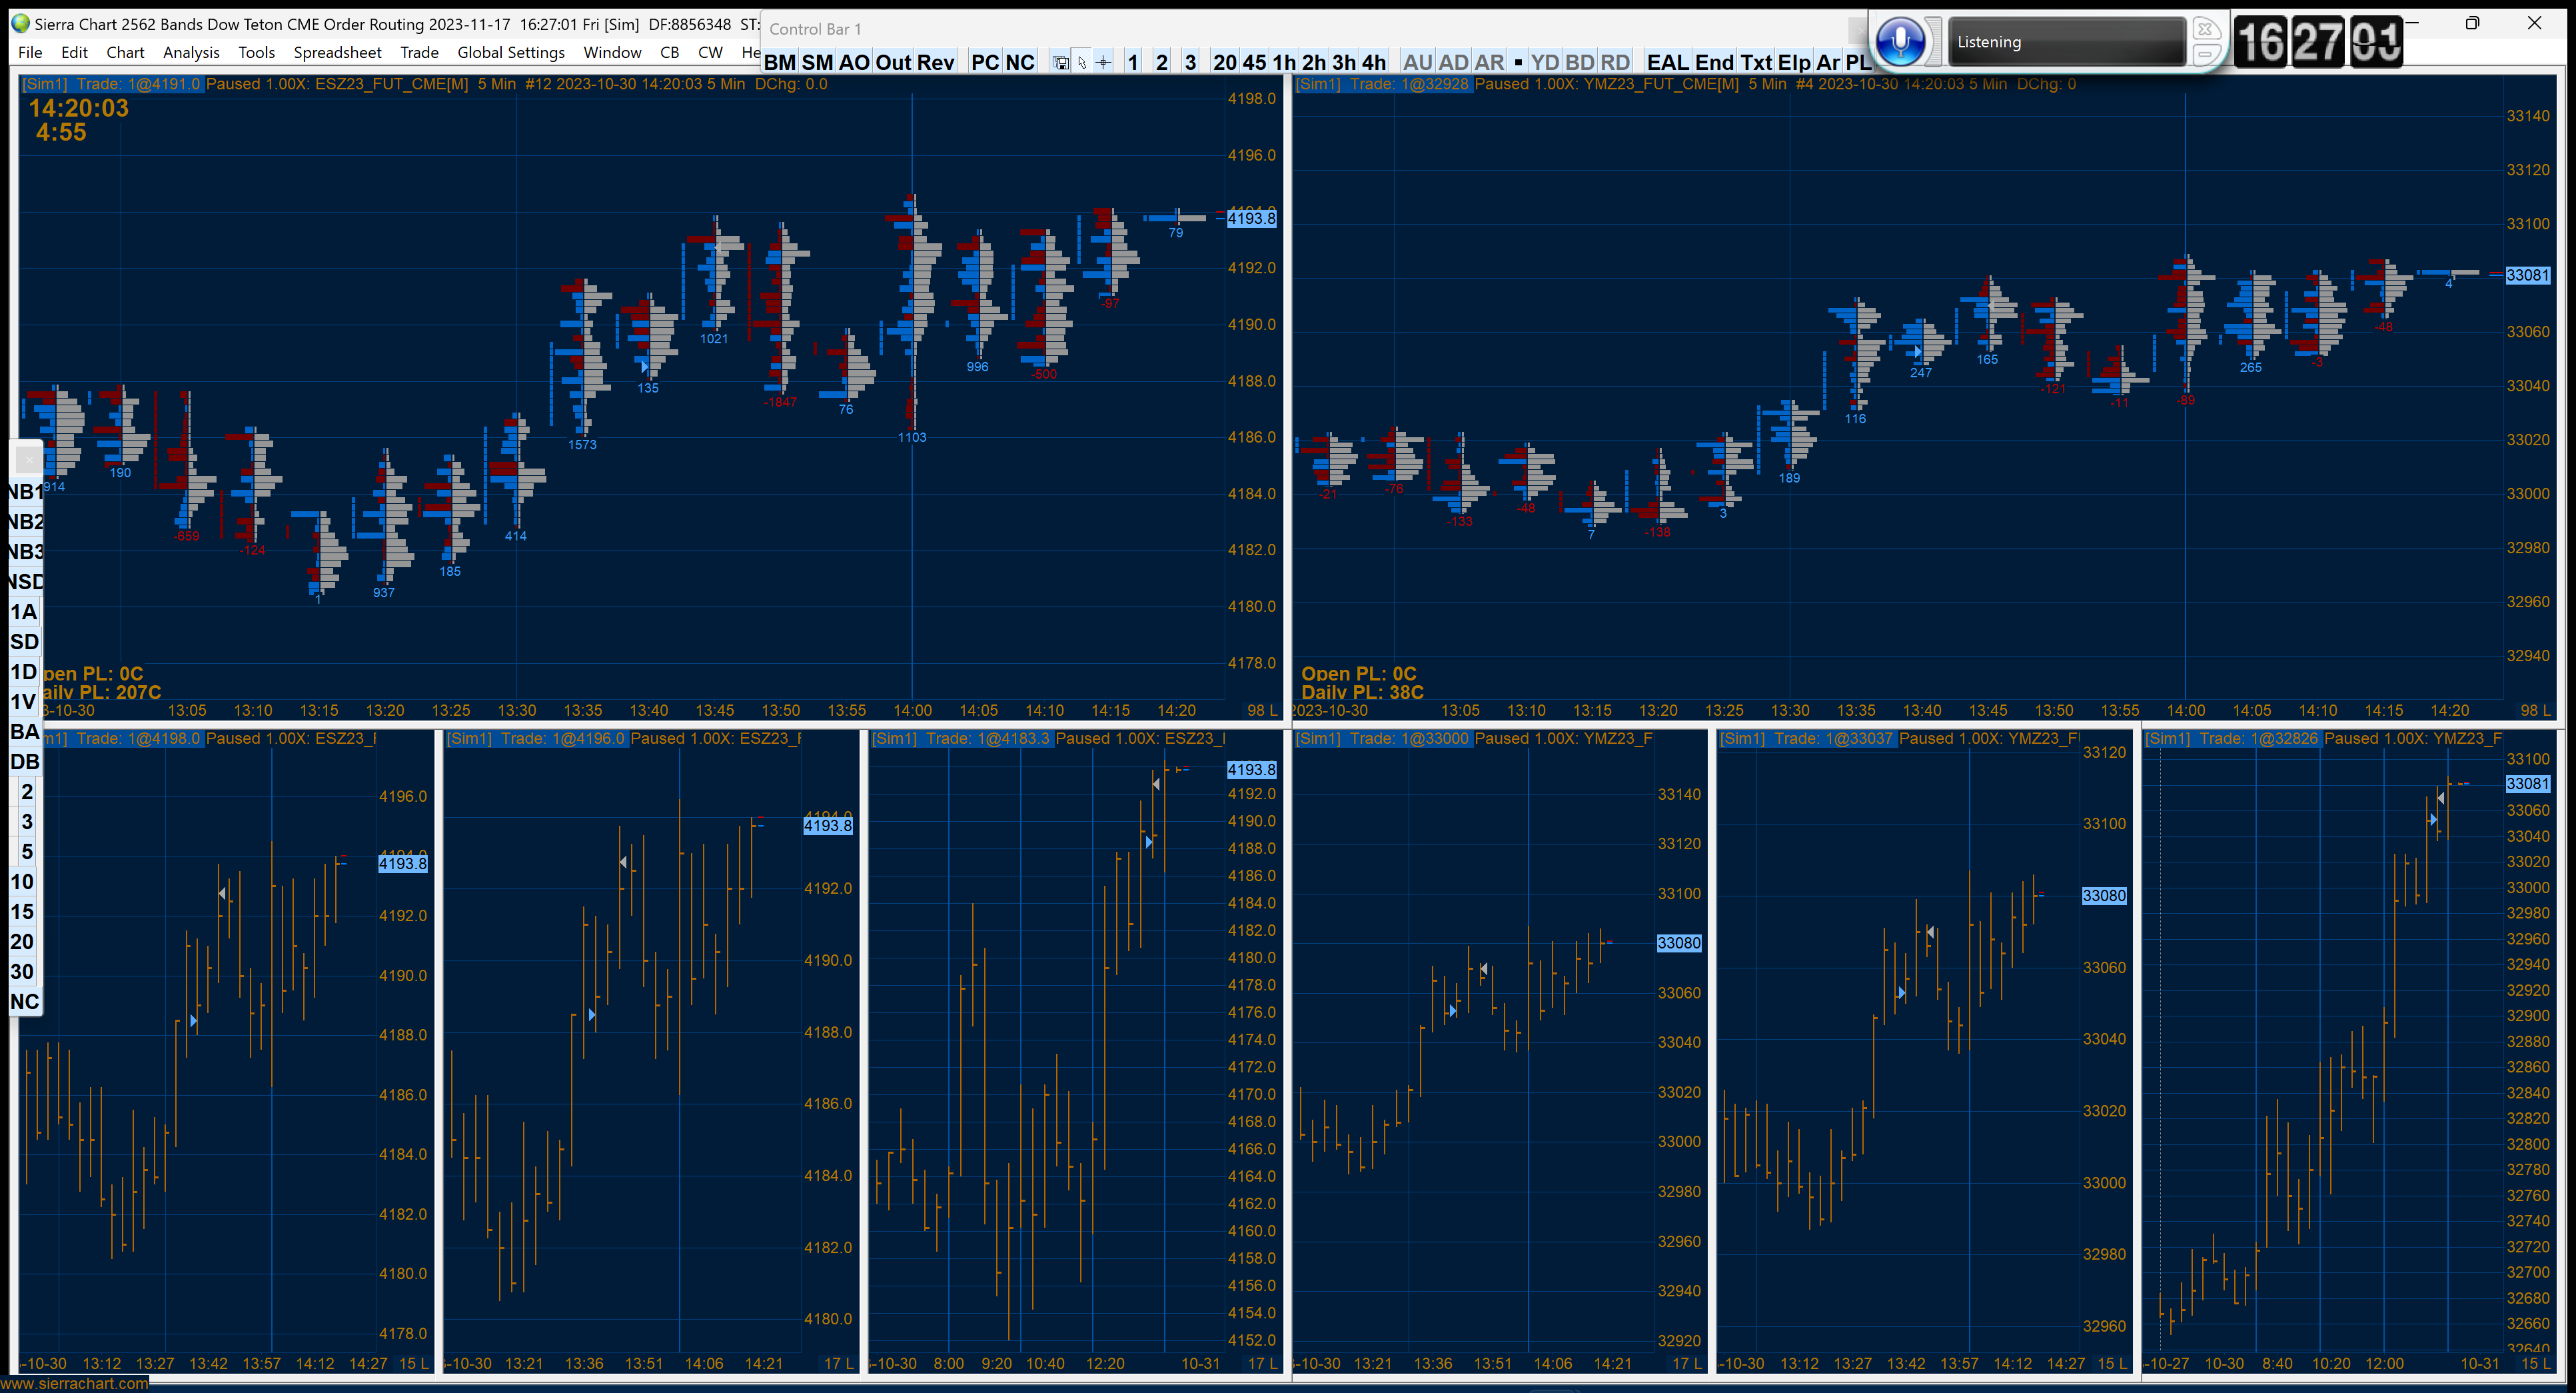Close the floating left control bar

(28, 459)
